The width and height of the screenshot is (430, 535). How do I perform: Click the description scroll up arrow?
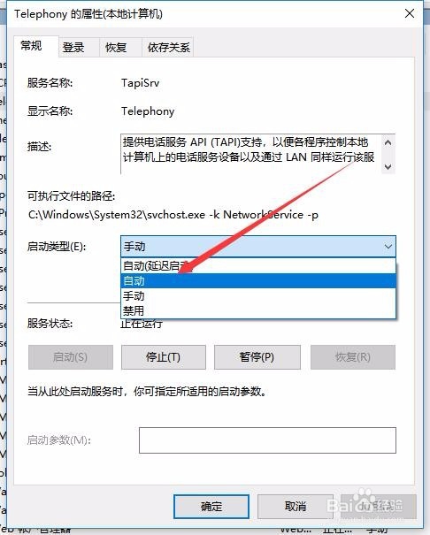[x=388, y=142]
